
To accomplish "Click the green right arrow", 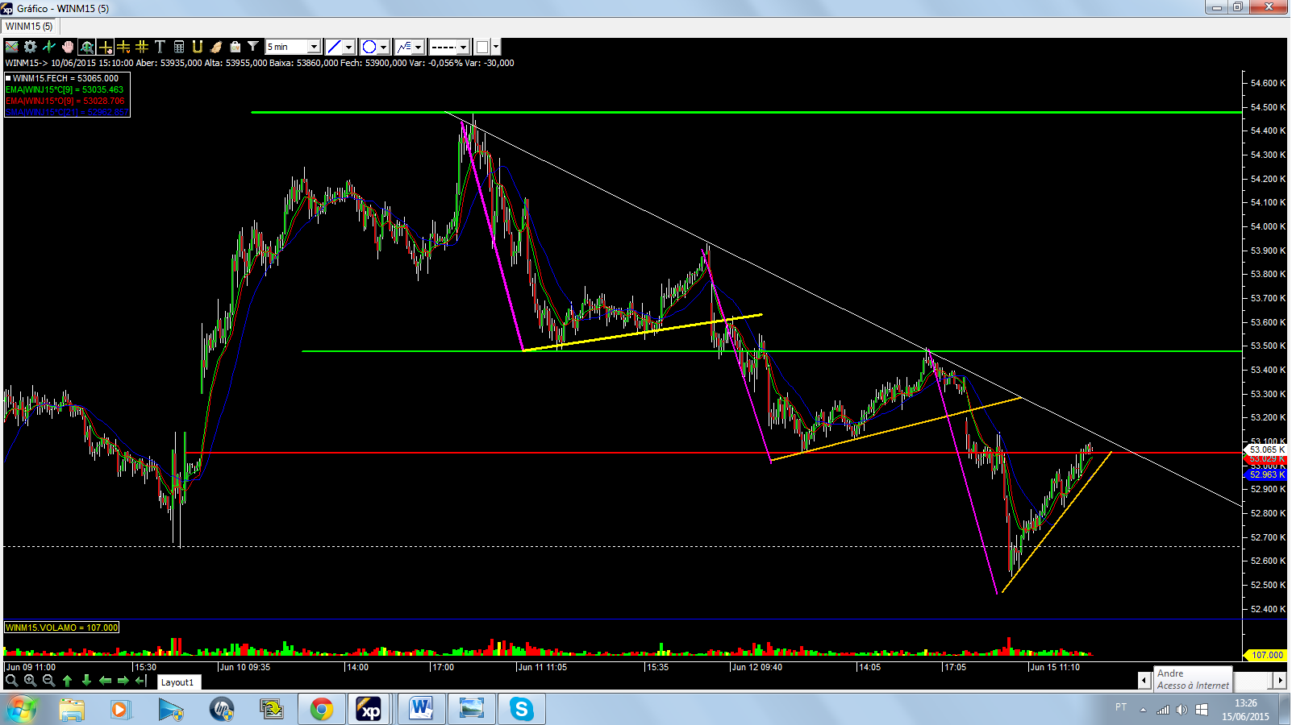I will coord(123,681).
